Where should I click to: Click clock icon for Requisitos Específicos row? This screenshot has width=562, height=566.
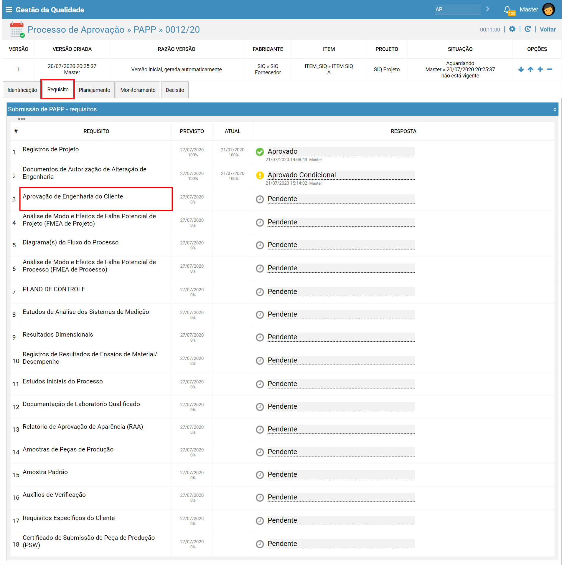coord(260,521)
